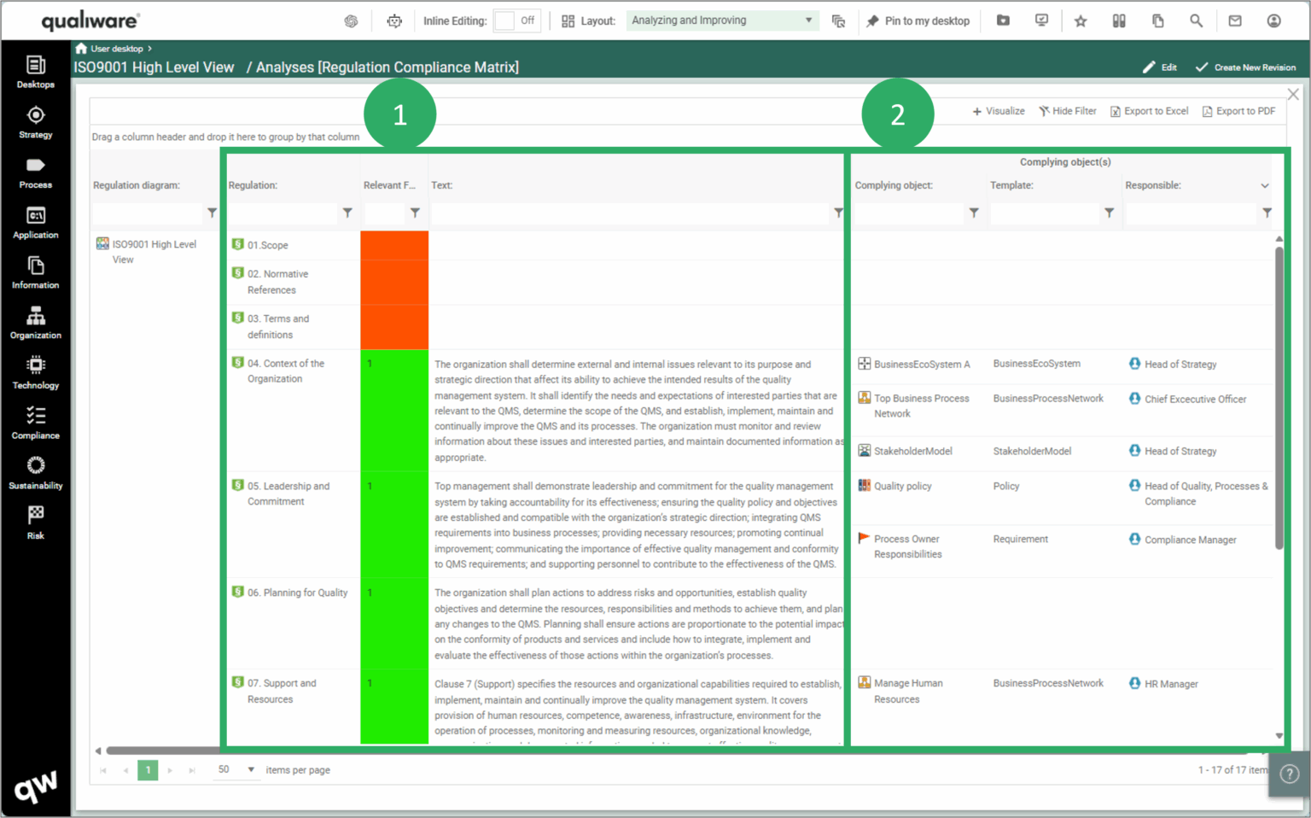
Task: Click the presentation screen icon in top bar
Action: coord(1041,20)
